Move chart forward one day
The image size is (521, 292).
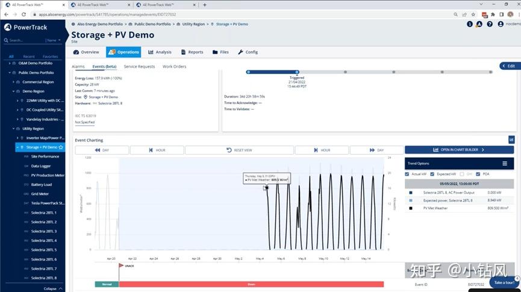tap(377, 150)
